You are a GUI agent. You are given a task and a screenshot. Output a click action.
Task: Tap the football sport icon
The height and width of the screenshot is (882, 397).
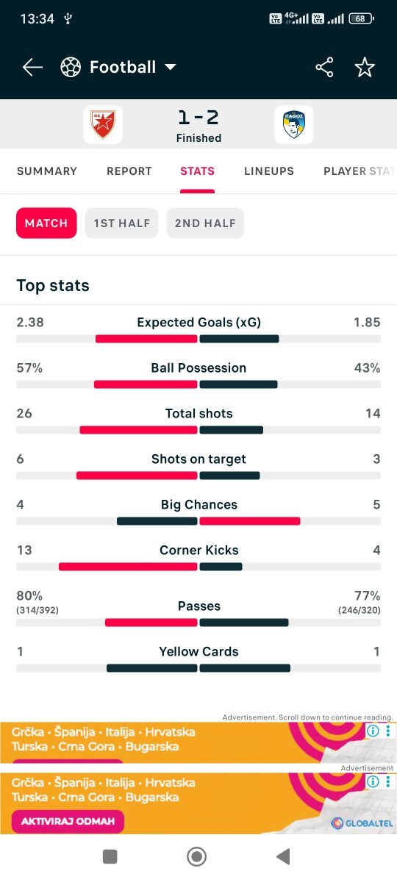coord(71,68)
